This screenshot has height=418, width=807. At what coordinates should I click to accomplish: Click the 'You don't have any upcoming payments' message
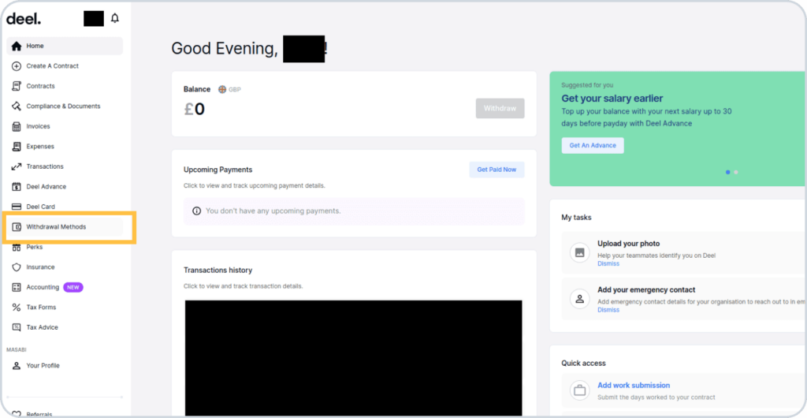coord(273,211)
